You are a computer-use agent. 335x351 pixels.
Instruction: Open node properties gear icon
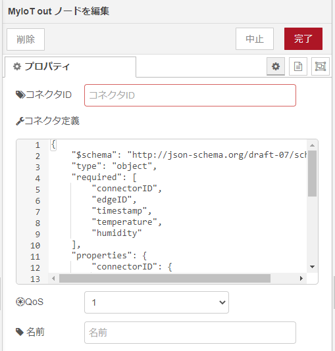[276, 66]
